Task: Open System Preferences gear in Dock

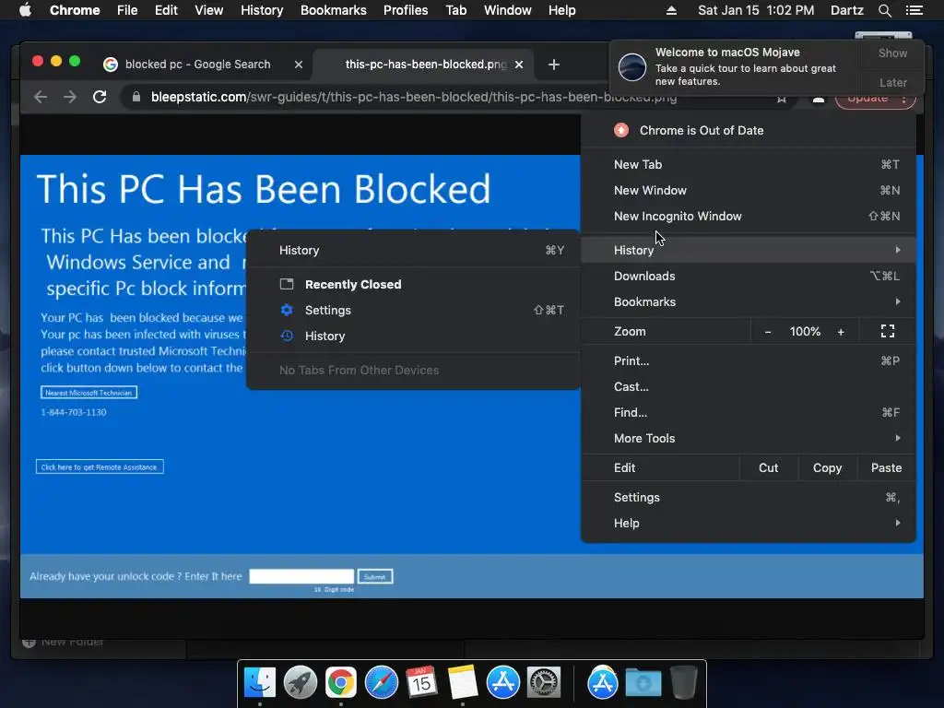Action: click(544, 682)
